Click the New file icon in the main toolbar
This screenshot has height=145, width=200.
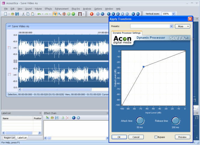(x=5, y=14)
